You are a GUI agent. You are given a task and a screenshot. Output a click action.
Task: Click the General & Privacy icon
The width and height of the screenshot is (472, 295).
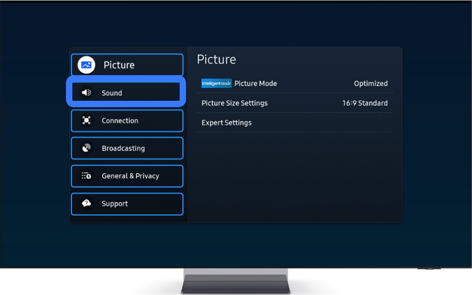pos(87,176)
